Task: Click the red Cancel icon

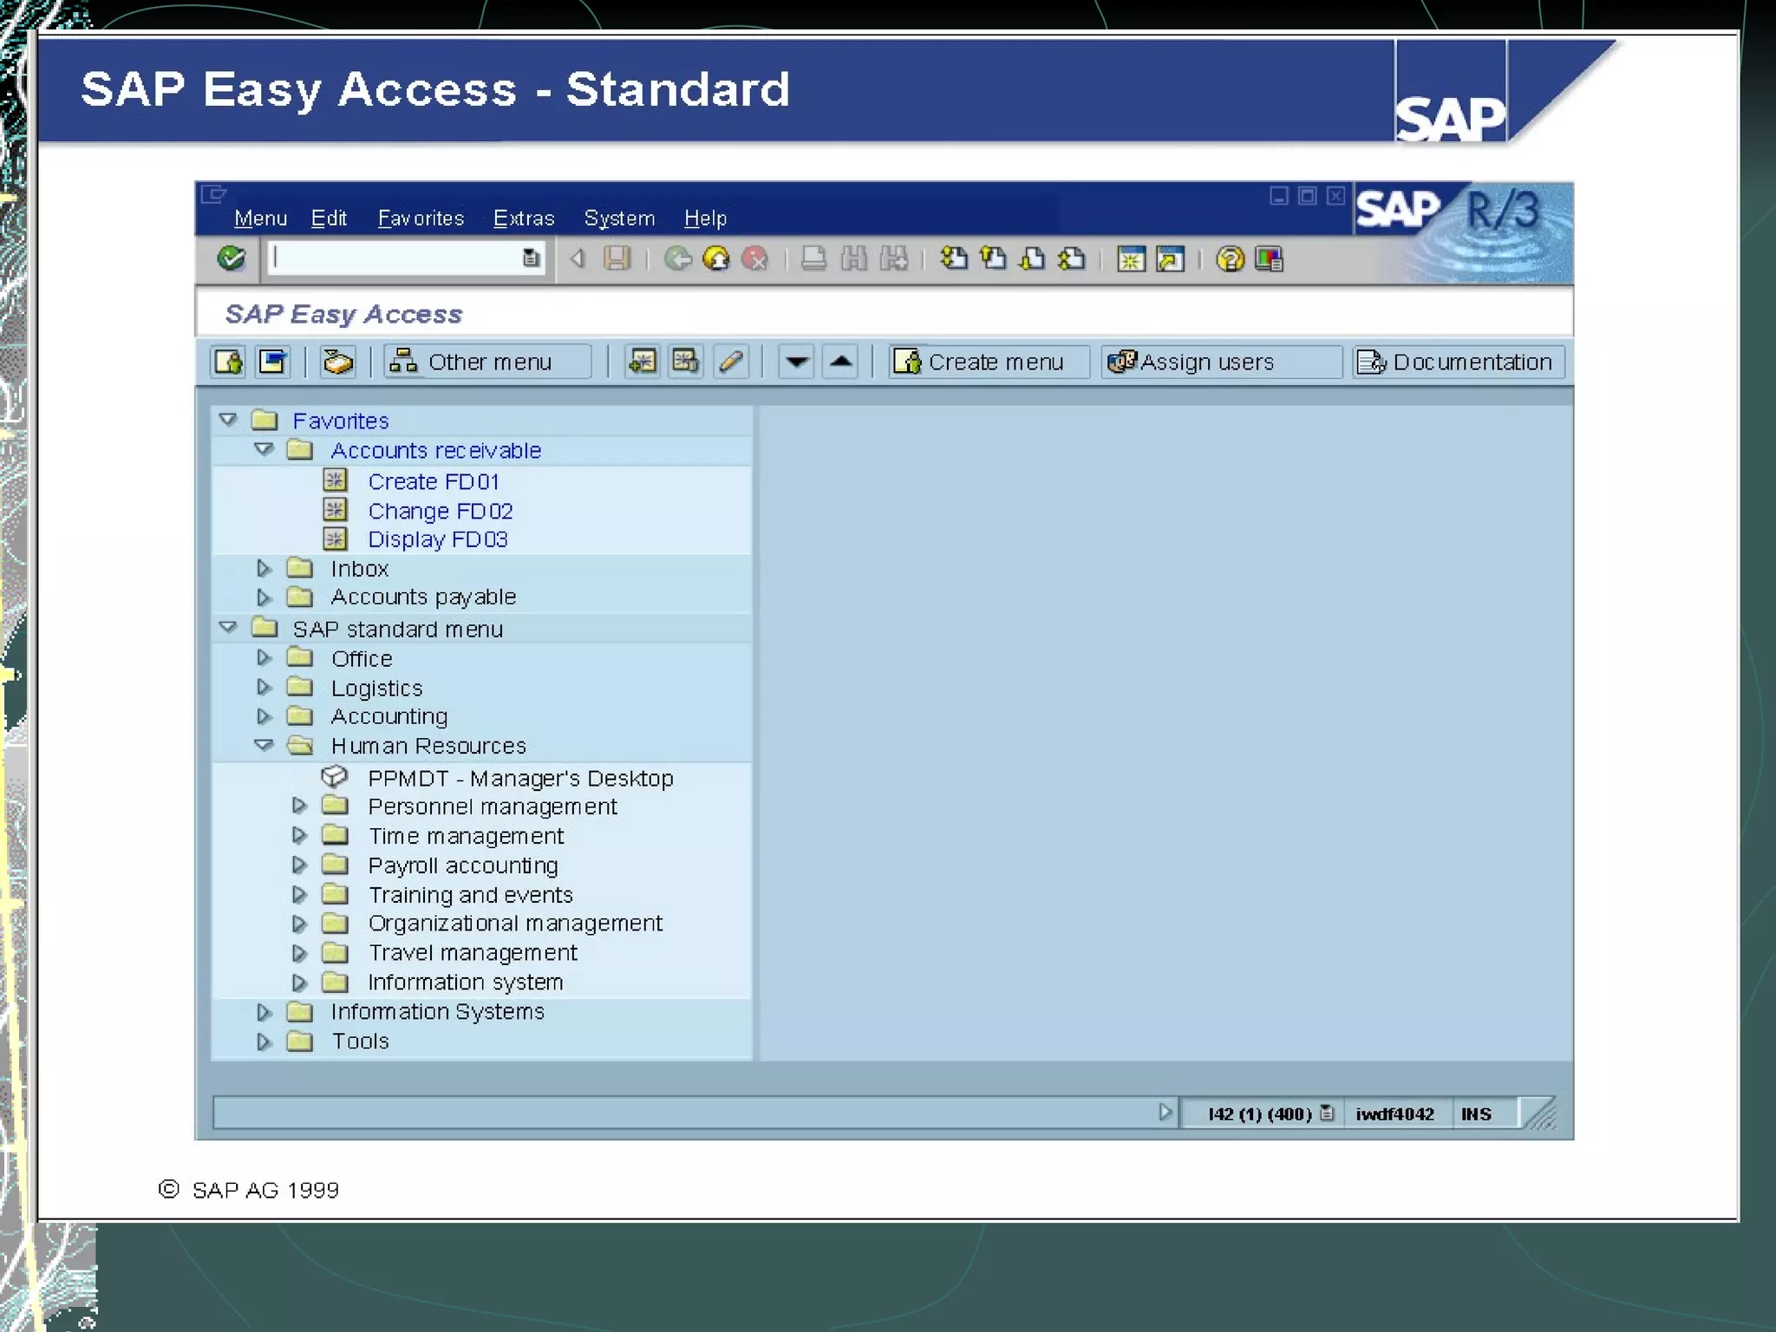Action: point(755,258)
